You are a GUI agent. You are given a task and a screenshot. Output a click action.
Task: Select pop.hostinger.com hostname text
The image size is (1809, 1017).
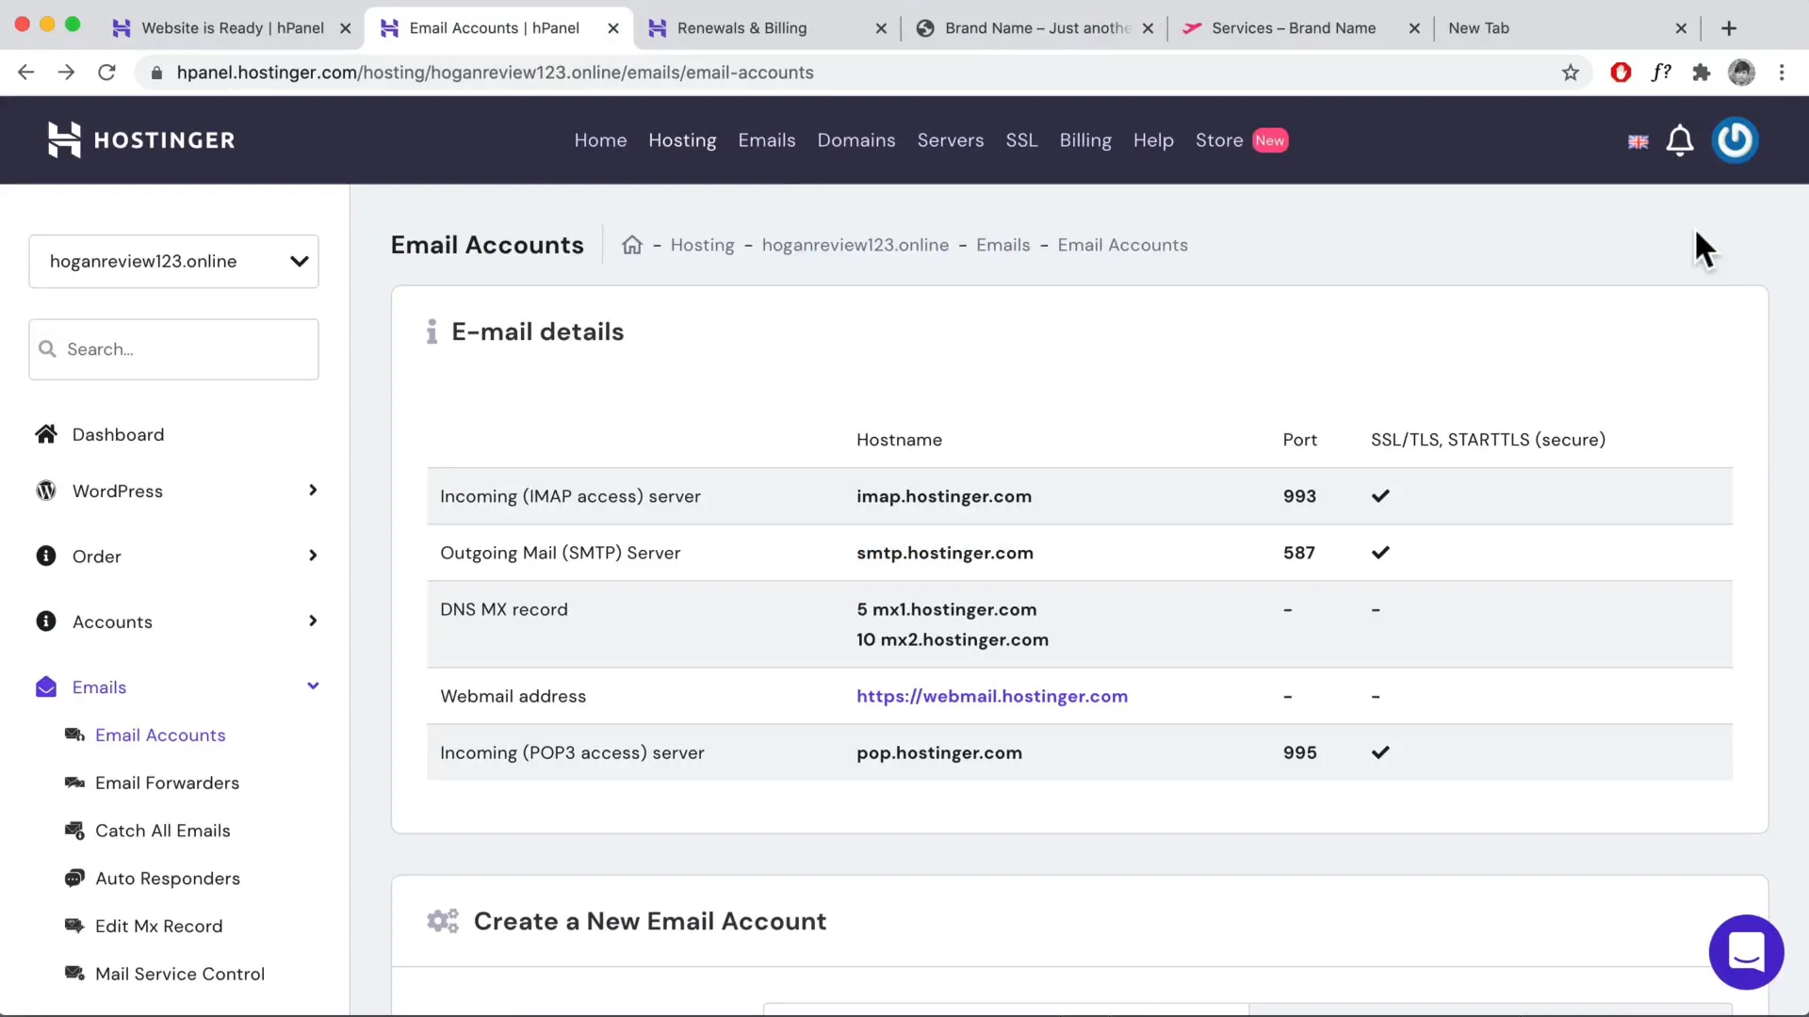pos(938,752)
